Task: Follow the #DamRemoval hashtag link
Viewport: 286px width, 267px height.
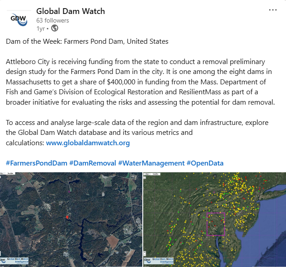Action: (x=93, y=163)
